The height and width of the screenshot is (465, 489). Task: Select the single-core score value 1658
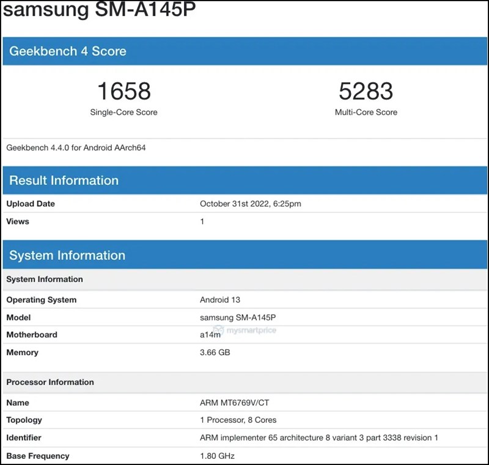[124, 91]
